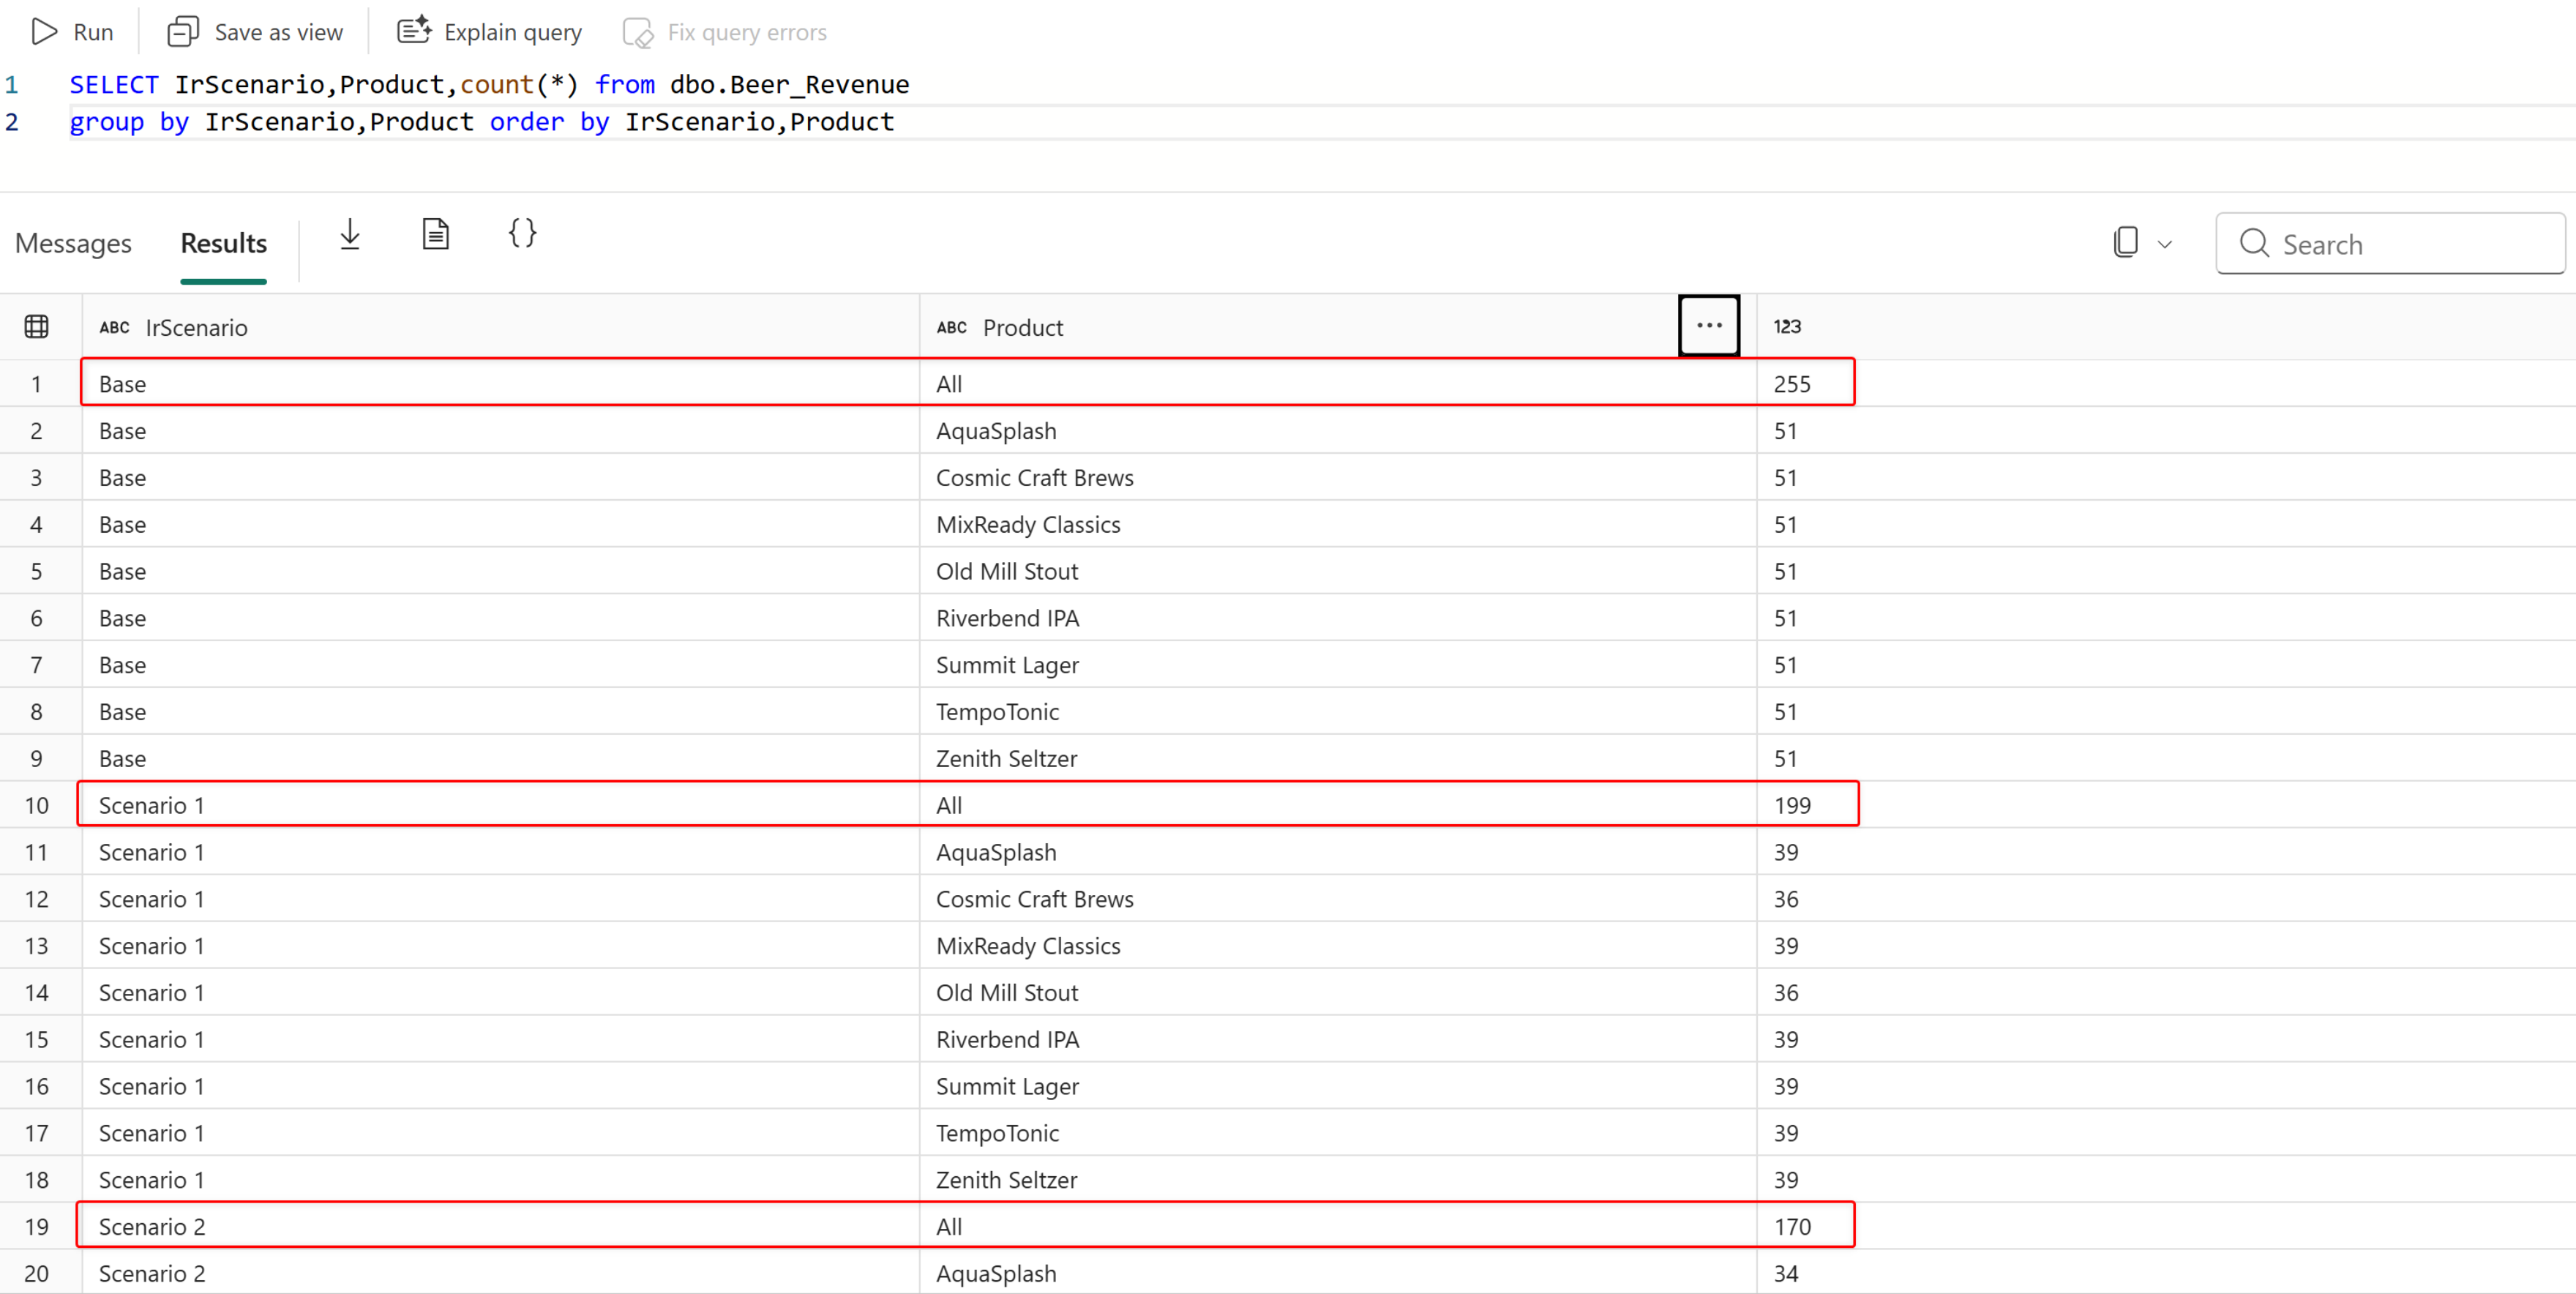Viewport: 2576px width, 1294px height.
Task: Select the Results tab
Action: pyautogui.click(x=223, y=244)
